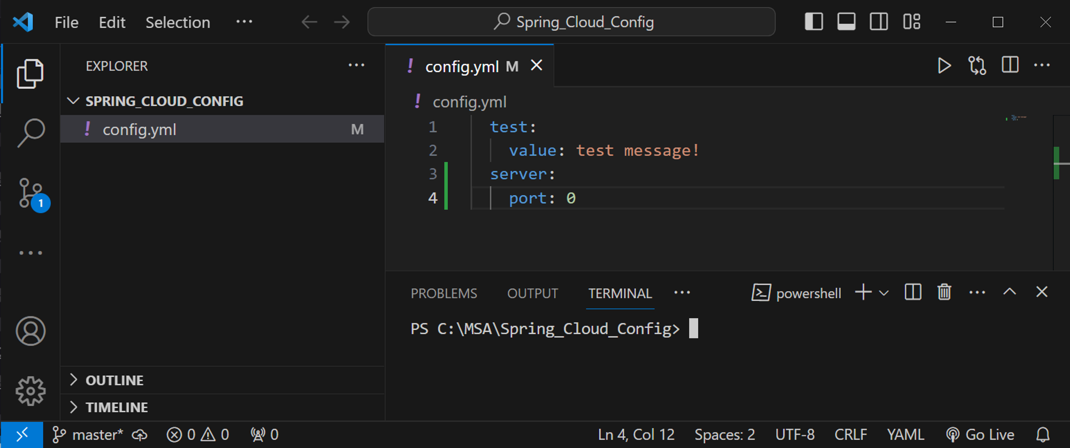Split the terminal pane
Viewport: 1070px width, 448px height.
tap(913, 292)
